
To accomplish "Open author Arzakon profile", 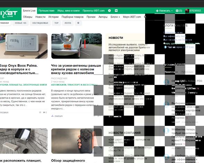I will 4,112.
